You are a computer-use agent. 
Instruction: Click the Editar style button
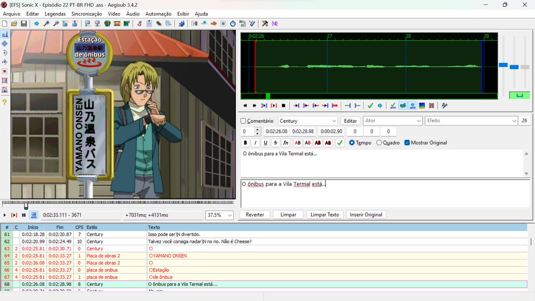tap(350, 121)
